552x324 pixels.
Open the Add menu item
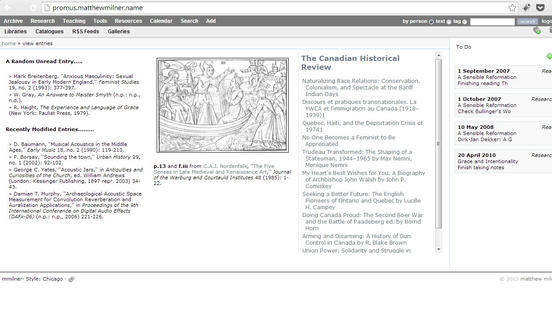tap(211, 21)
